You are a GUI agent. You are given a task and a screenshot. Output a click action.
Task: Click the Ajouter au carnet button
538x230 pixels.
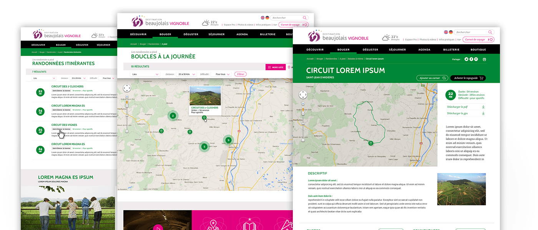[432, 78]
